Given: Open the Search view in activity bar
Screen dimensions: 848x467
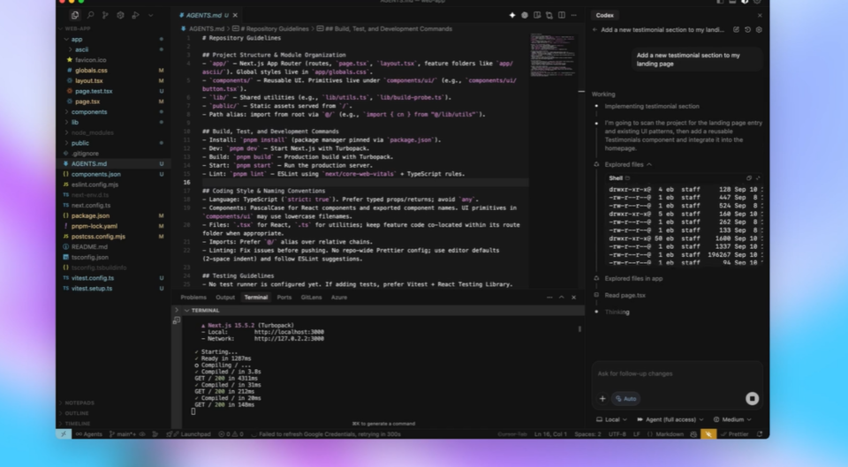Looking at the screenshot, I should (90, 15).
